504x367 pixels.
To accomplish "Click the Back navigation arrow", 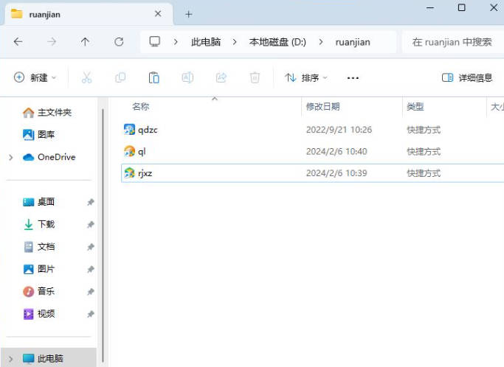I will point(18,42).
